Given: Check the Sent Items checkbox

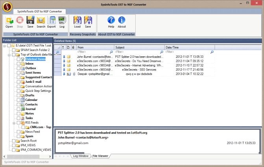Looking at the screenshot, I should [18, 73].
